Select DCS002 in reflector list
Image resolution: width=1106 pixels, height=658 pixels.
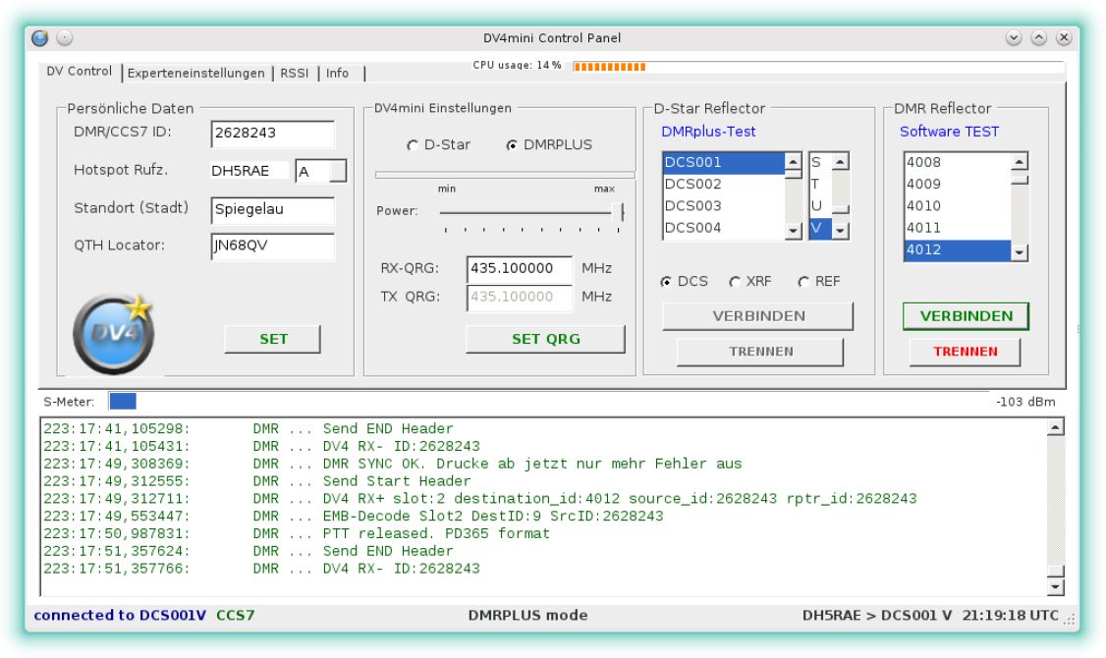click(x=724, y=184)
